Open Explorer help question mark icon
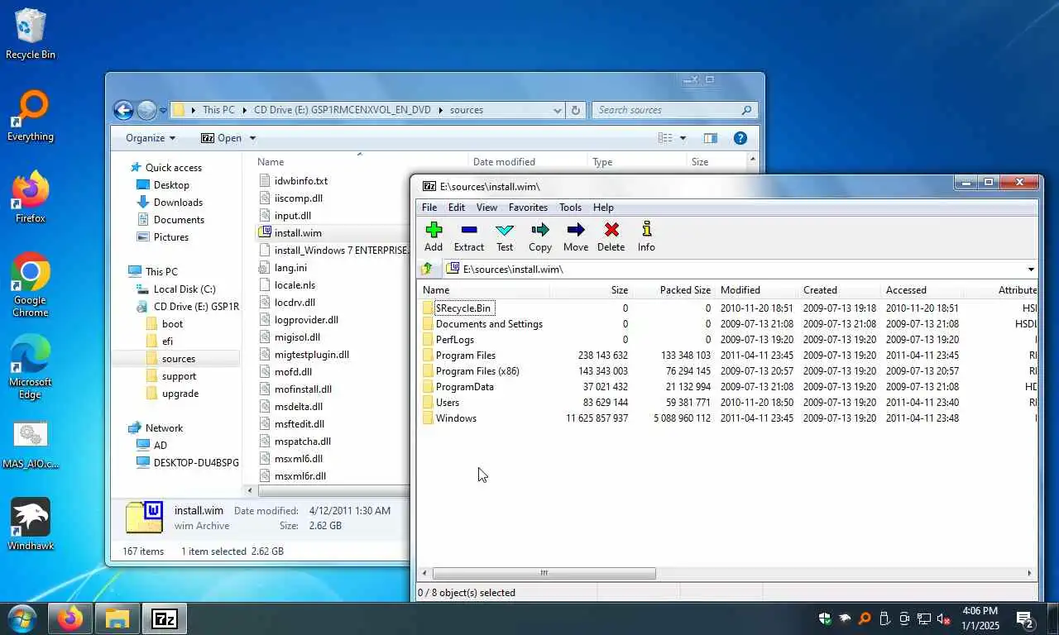 click(740, 138)
